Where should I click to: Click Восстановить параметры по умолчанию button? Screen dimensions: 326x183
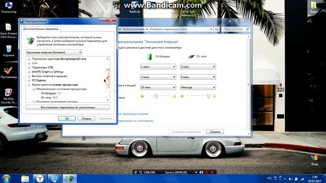[68, 107]
